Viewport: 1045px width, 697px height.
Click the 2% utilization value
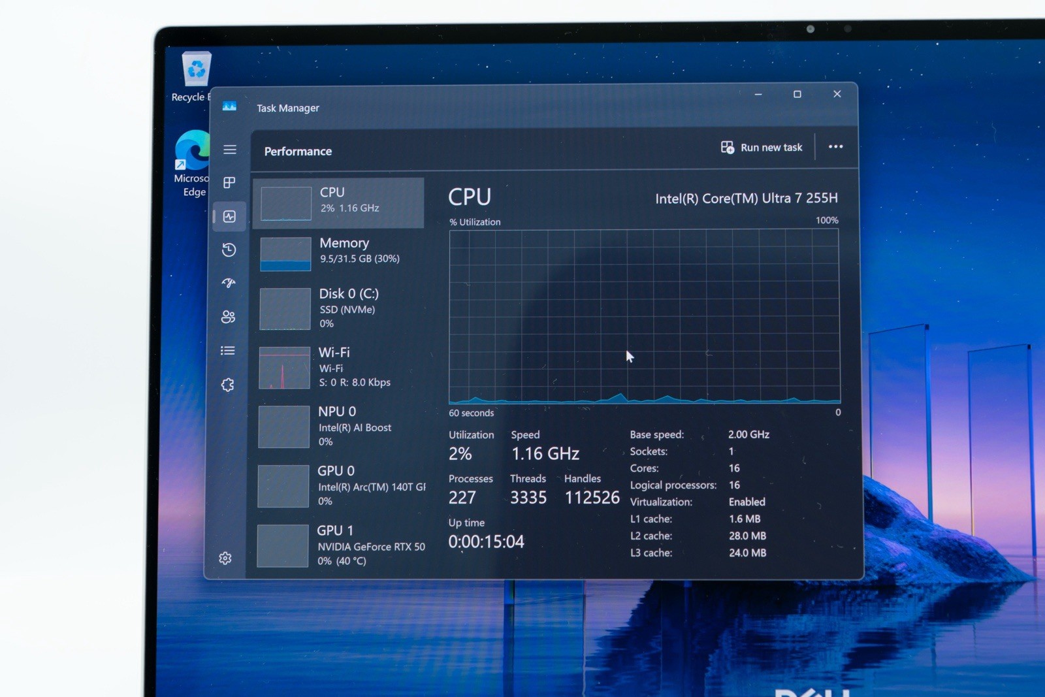[460, 454]
